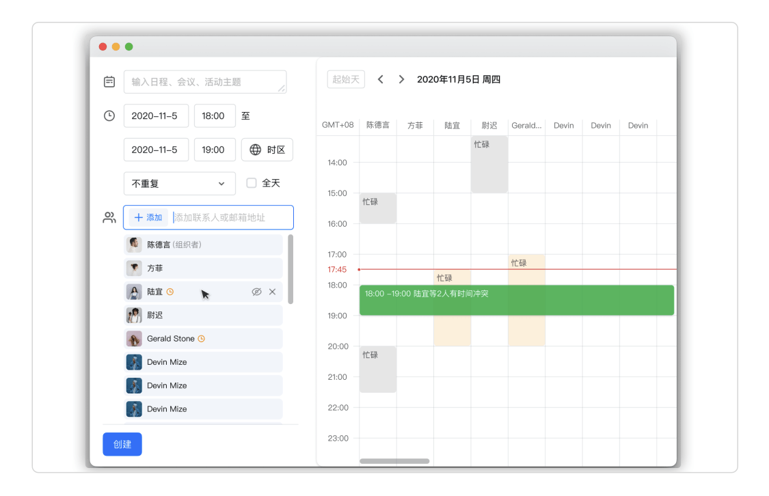Hide 陆宜's calendar with eye icon
The image size is (769, 496).
pyautogui.click(x=256, y=292)
